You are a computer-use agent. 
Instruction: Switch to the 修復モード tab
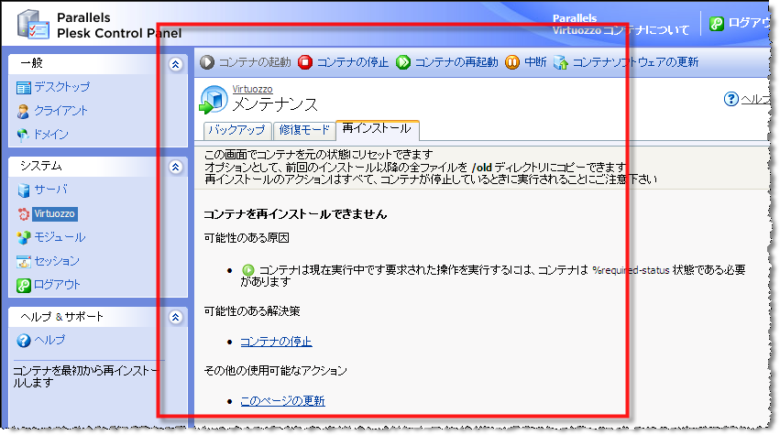tap(304, 131)
